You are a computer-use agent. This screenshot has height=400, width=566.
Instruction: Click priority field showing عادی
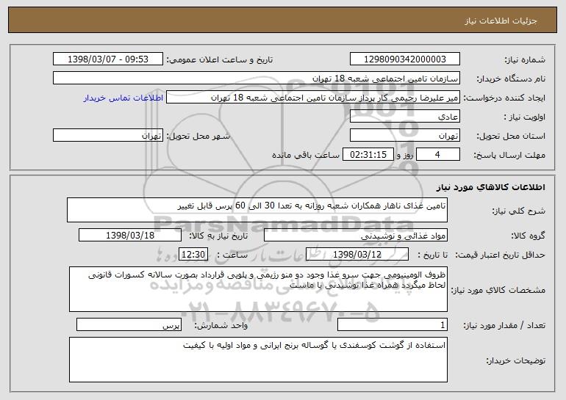[404, 117]
